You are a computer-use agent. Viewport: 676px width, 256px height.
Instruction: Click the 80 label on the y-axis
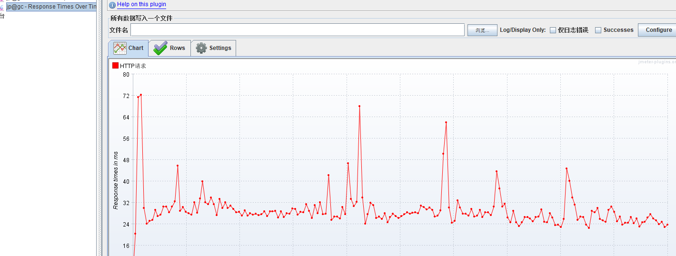(x=126, y=74)
